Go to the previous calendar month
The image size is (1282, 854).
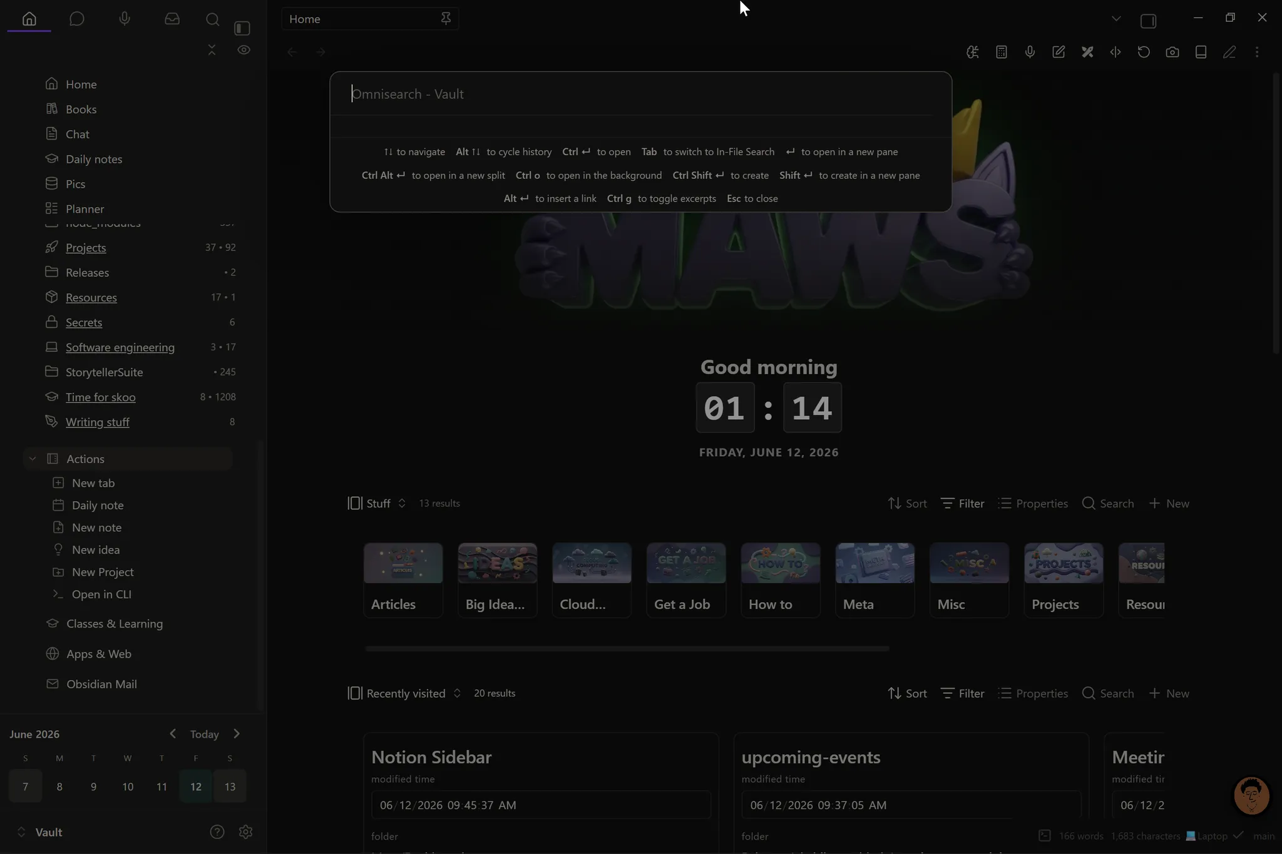[x=173, y=733]
